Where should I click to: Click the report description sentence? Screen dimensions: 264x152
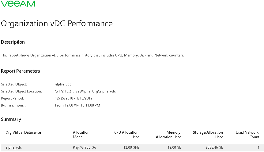click(92, 55)
